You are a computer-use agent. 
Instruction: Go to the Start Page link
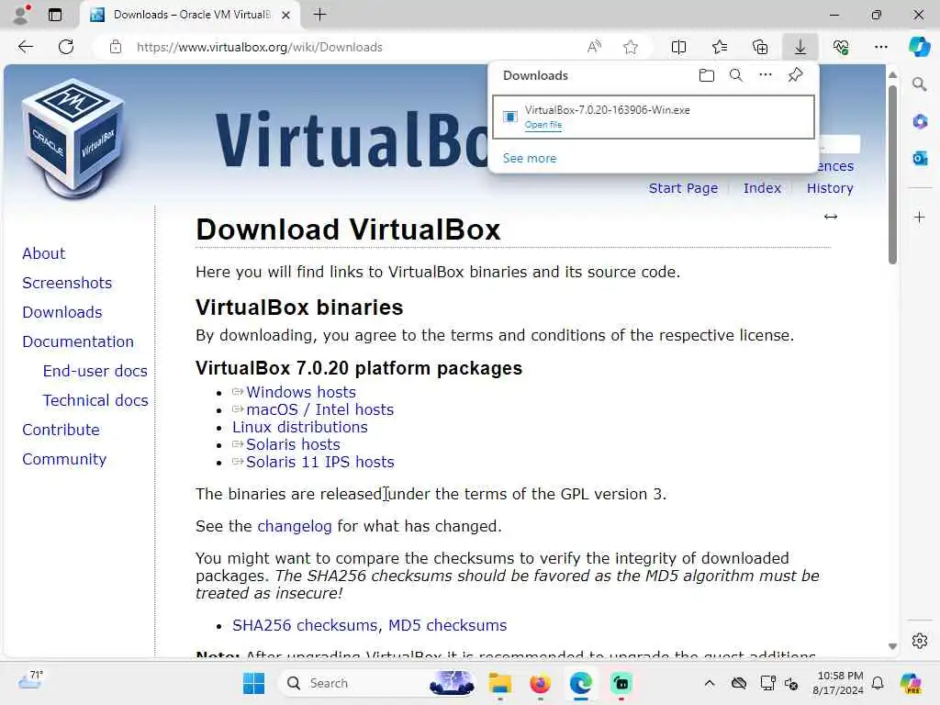click(x=683, y=188)
